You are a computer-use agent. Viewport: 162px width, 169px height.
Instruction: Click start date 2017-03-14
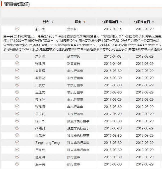tap(113, 29)
